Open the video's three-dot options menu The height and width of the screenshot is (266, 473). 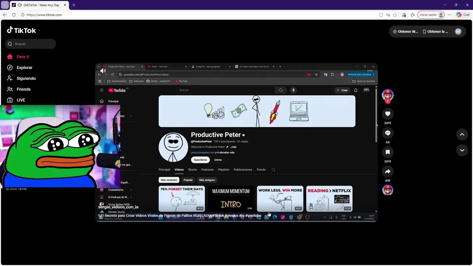click(x=370, y=71)
